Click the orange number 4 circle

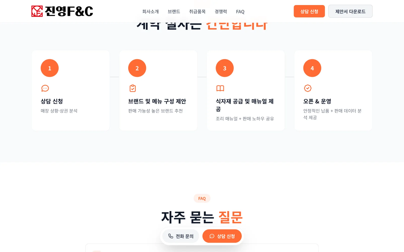tap(312, 68)
